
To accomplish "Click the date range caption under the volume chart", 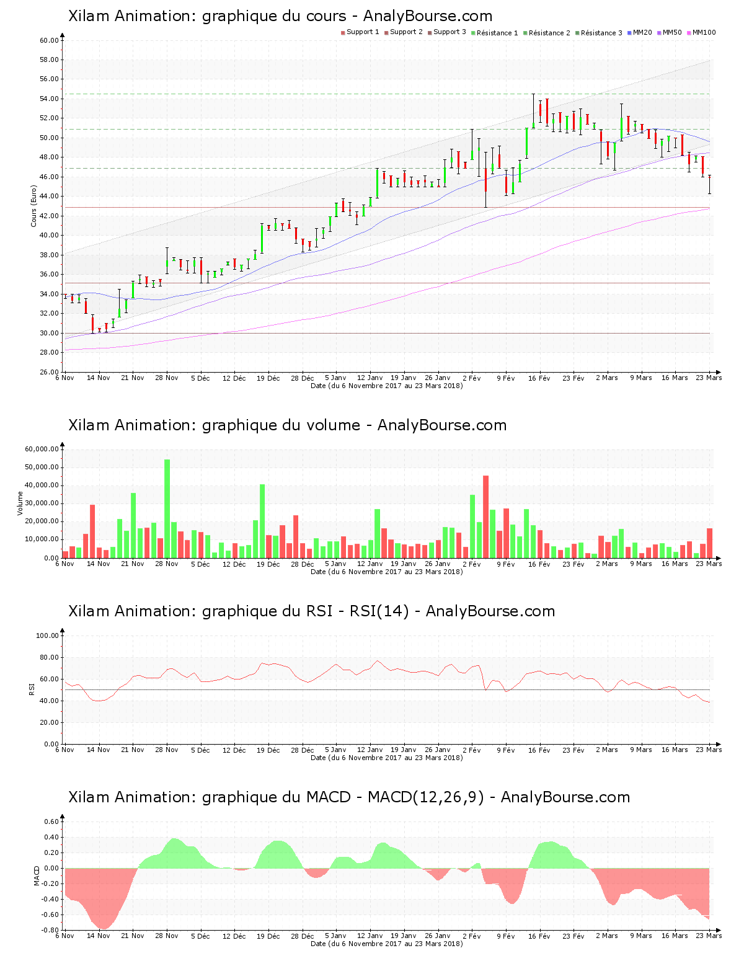I will tap(386, 572).
